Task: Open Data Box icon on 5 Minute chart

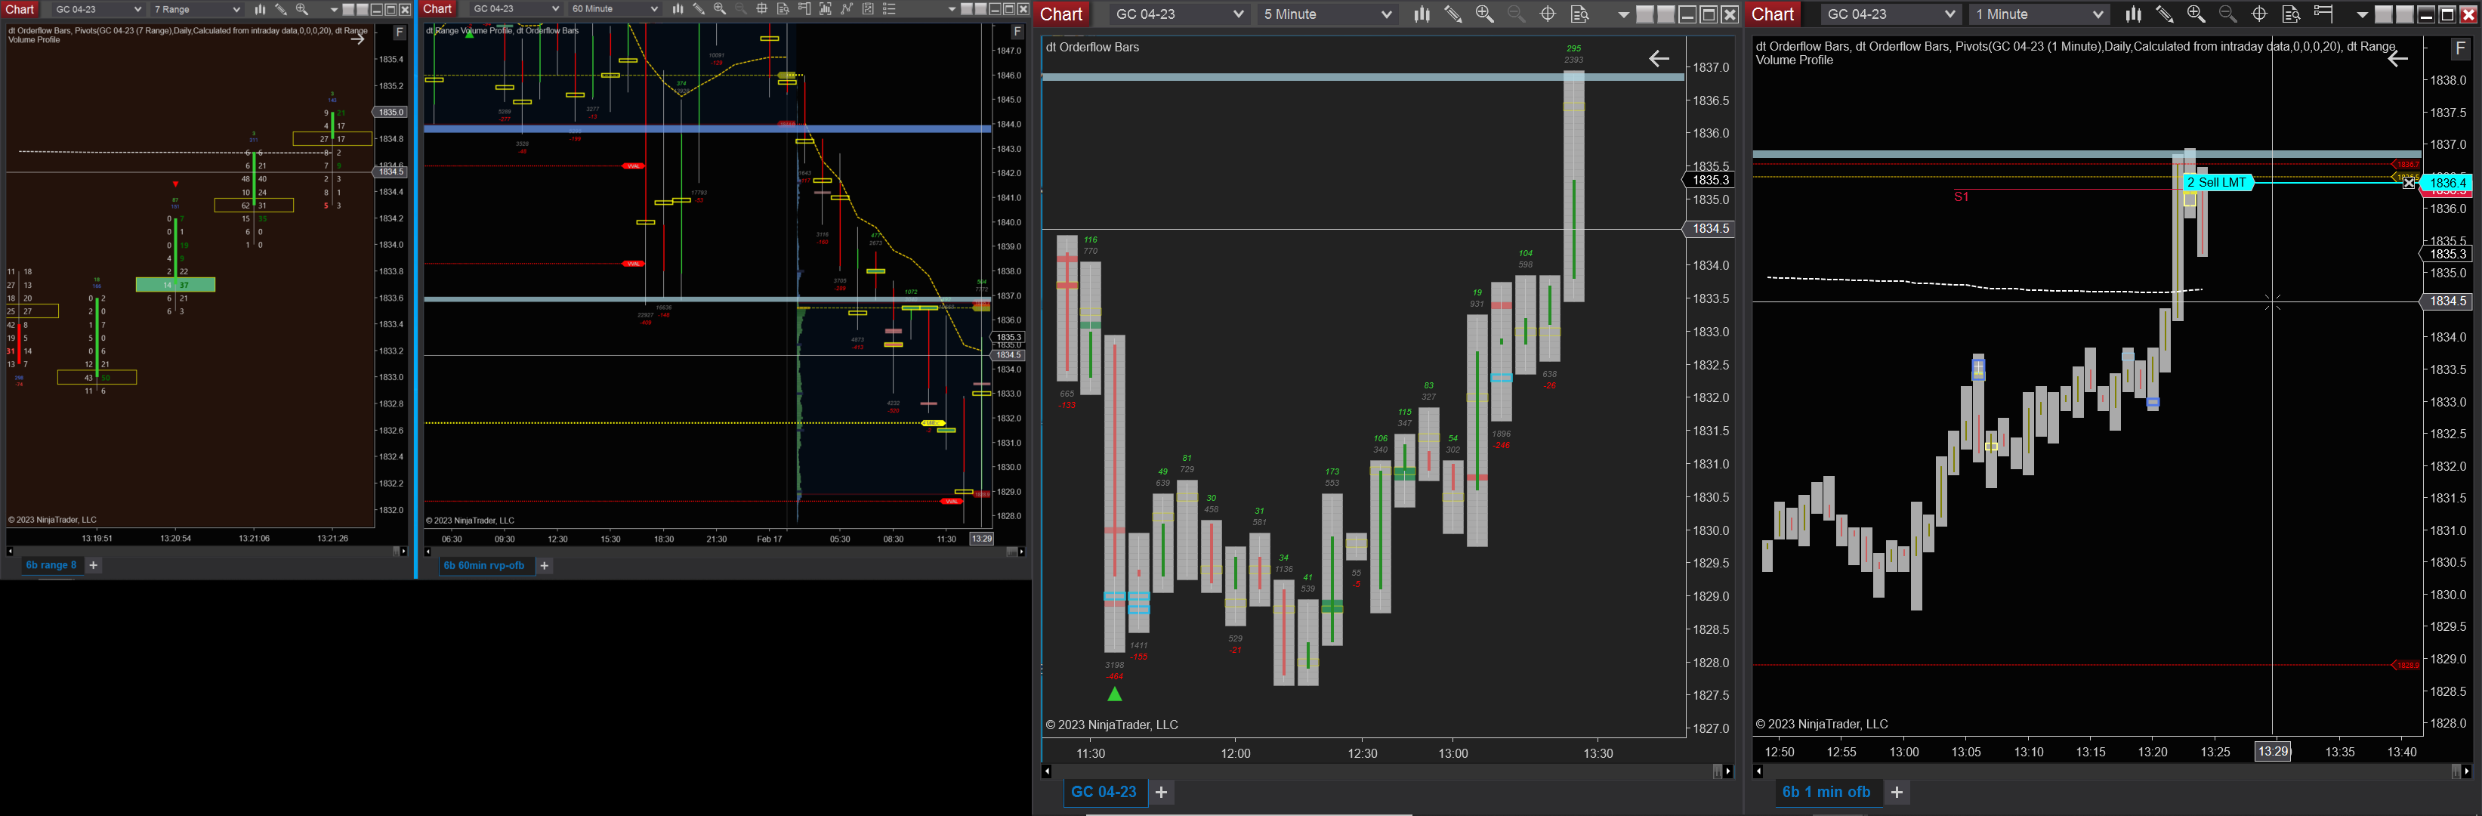Action: pos(1579,14)
